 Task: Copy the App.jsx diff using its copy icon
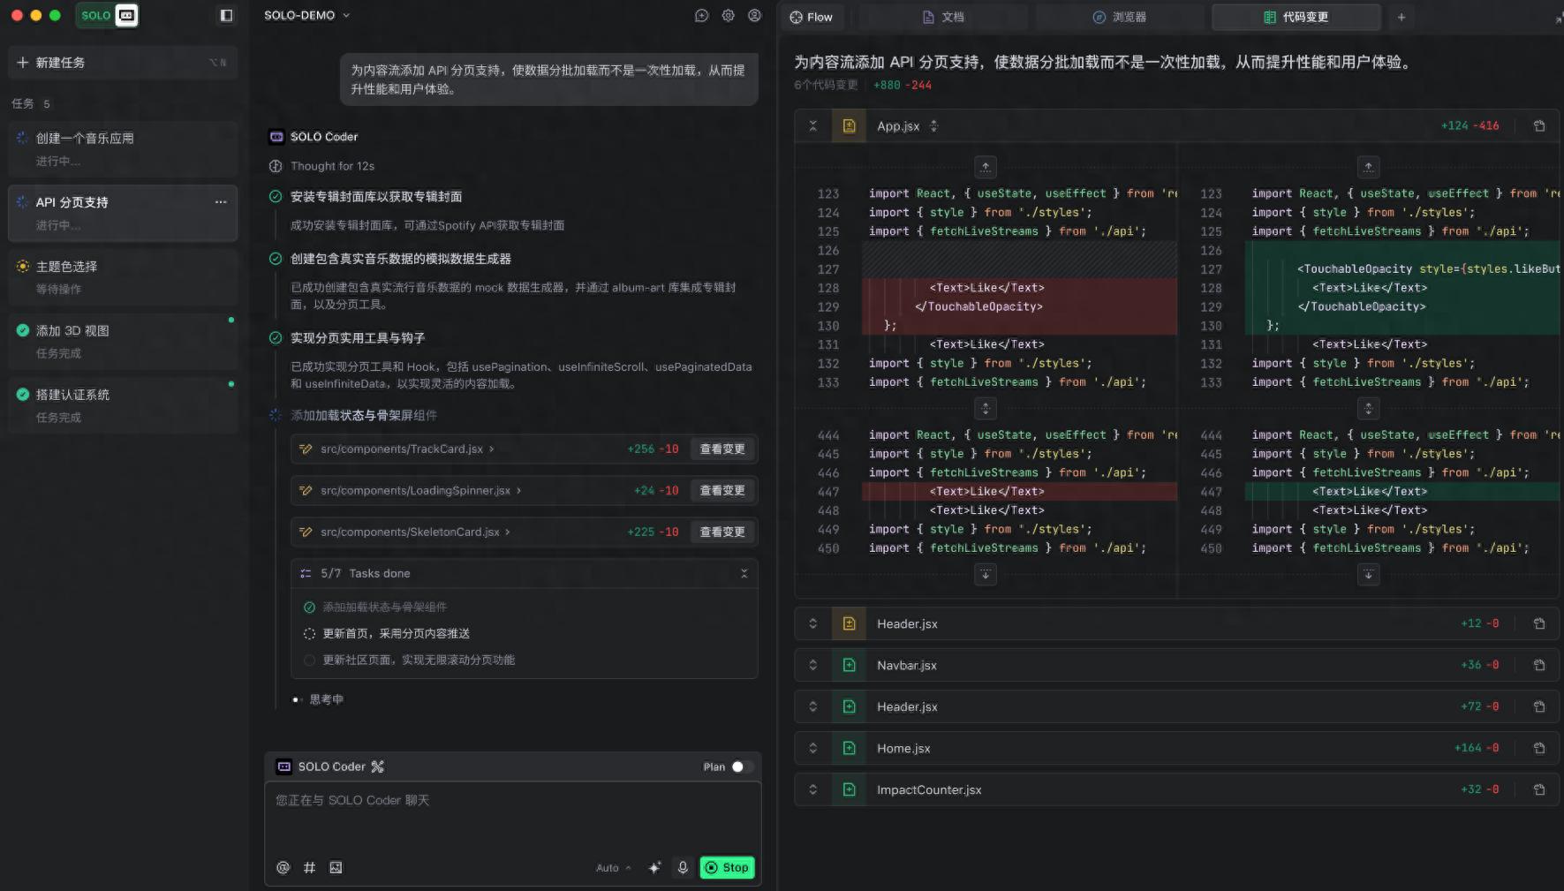click(1540, 125)
